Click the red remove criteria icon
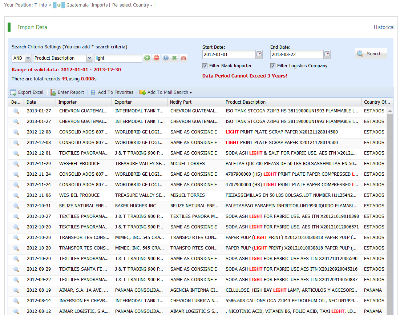 [x=156, y=58]
